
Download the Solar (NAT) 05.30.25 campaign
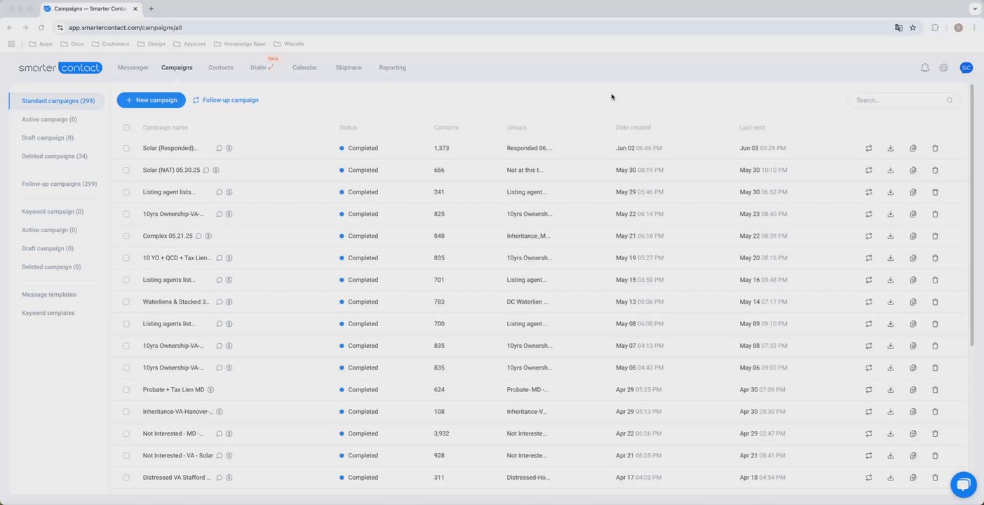pos(891,170)
